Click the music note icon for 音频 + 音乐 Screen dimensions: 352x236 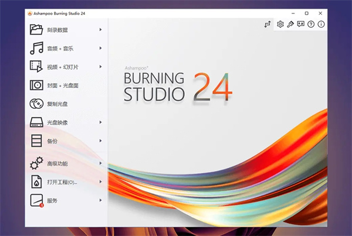pyautogui.click(x=36, y=48)
